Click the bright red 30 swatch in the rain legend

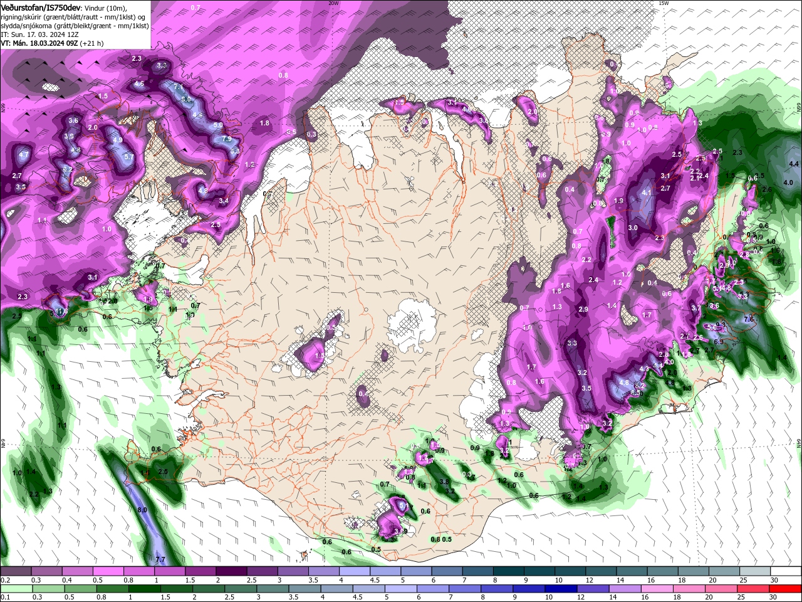785,589
